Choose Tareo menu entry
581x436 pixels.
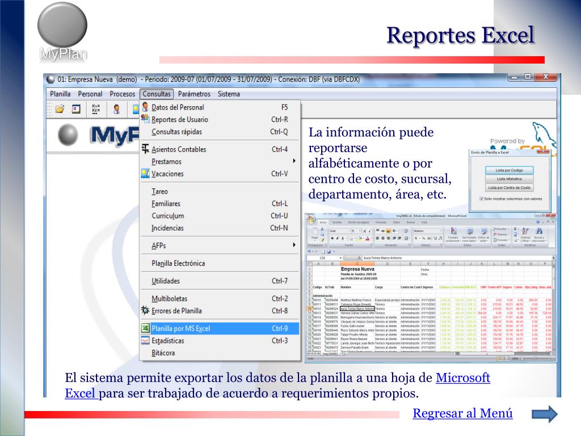220,191
